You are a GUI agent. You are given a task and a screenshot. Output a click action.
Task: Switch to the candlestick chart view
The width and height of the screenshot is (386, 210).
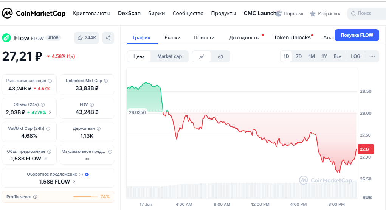(x=220, y=56)
